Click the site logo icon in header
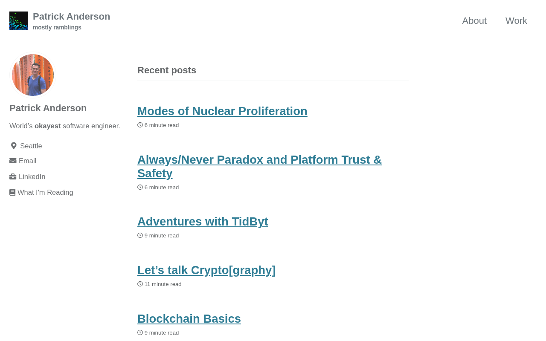546x341 pixels. coord(19,21)
